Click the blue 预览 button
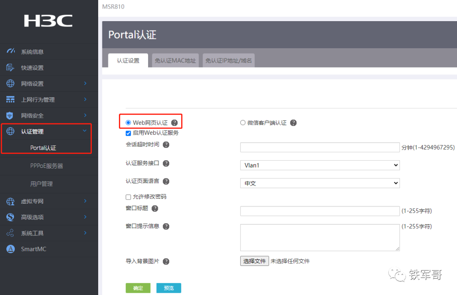The height and width of the screenshot is (295, 457). tap(168, 288)
